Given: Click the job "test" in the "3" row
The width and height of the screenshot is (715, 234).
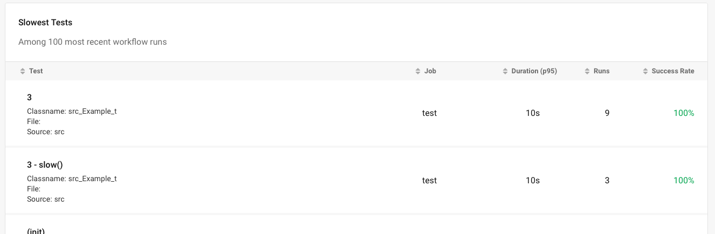Looking at the screenshot, I should pyautogui.click(x=429, y=113).
